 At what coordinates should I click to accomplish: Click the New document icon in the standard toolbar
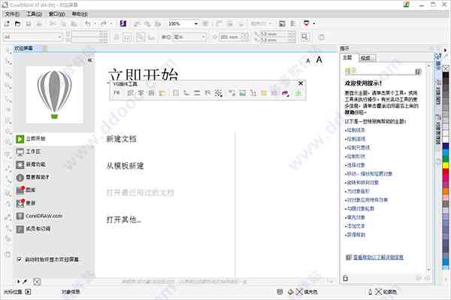pyautogui.click(x=7, y=23)
